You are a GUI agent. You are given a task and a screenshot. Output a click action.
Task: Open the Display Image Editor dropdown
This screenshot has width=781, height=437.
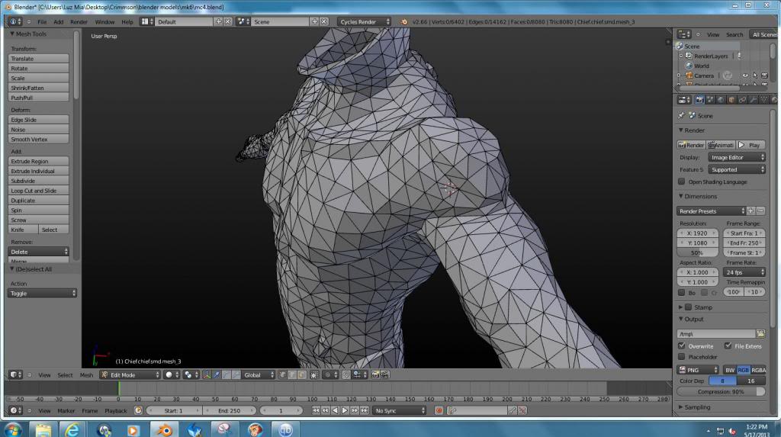(x=737, y=157)
